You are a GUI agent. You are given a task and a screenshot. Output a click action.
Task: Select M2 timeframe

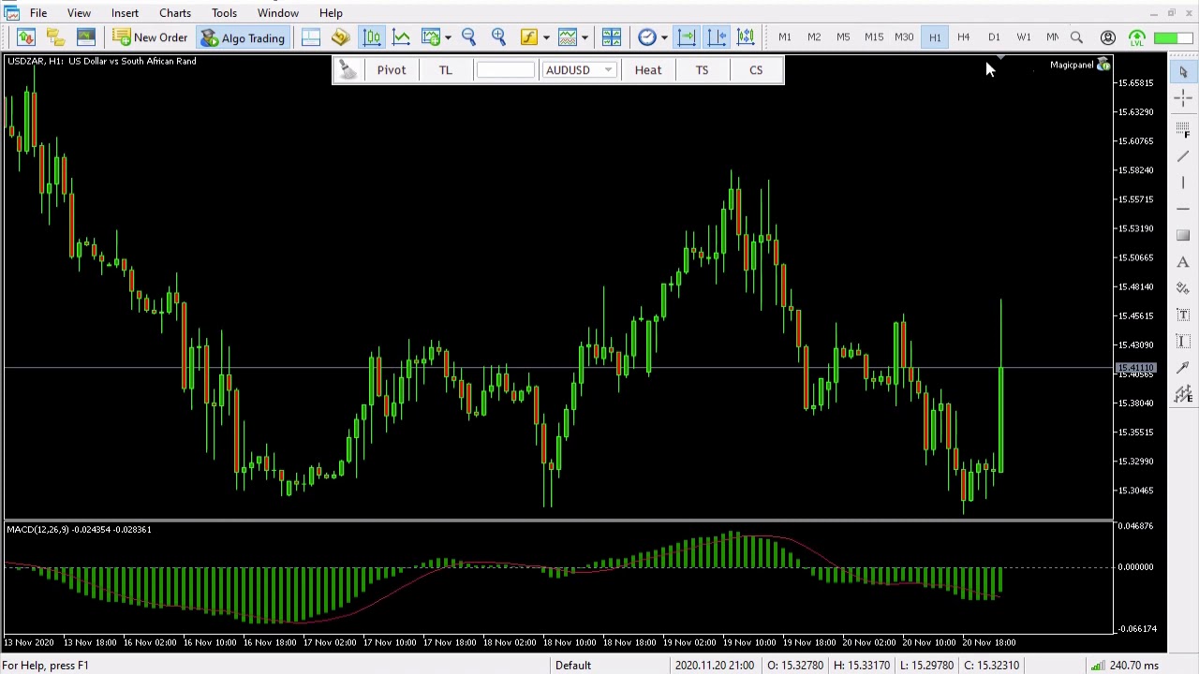click(814, 37)
